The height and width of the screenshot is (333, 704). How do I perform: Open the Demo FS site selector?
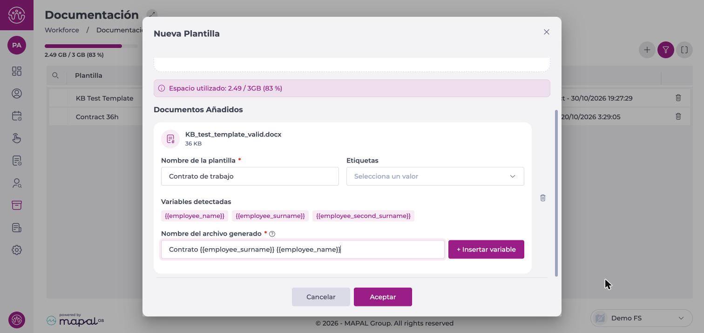pos(642,318)
